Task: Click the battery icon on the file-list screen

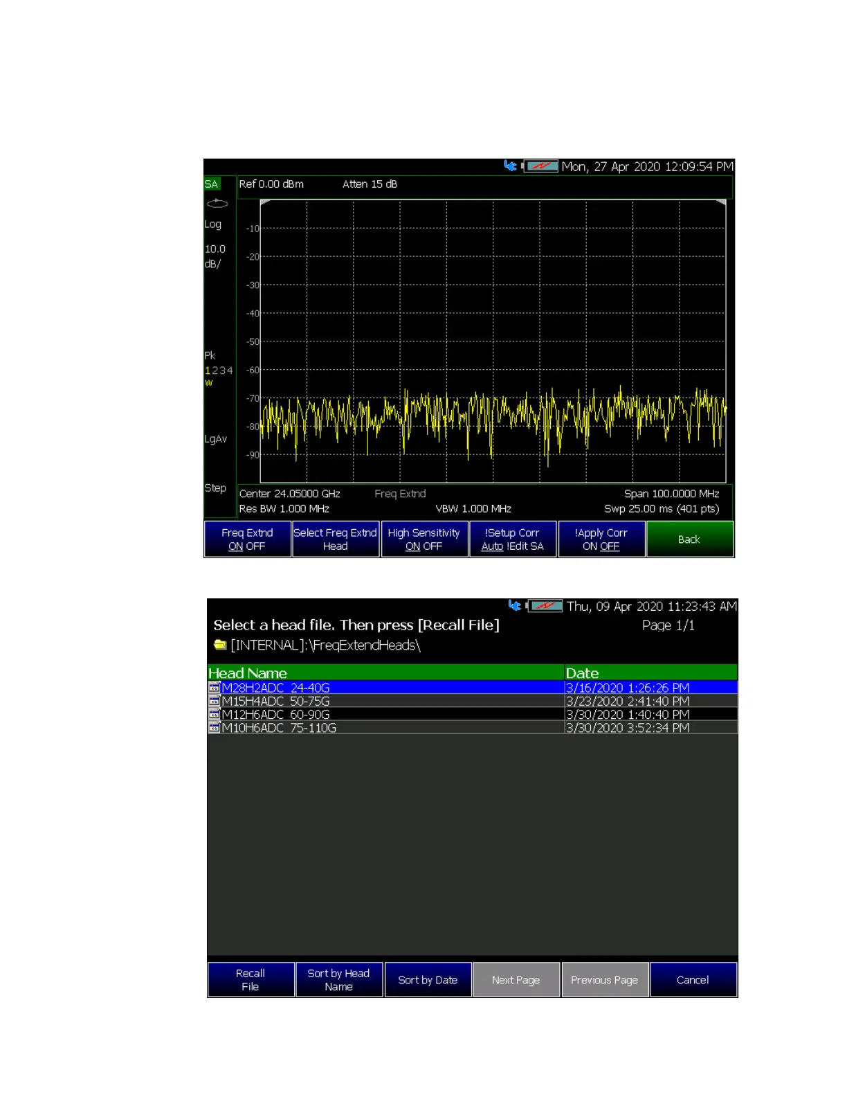Action: point(545,606)
